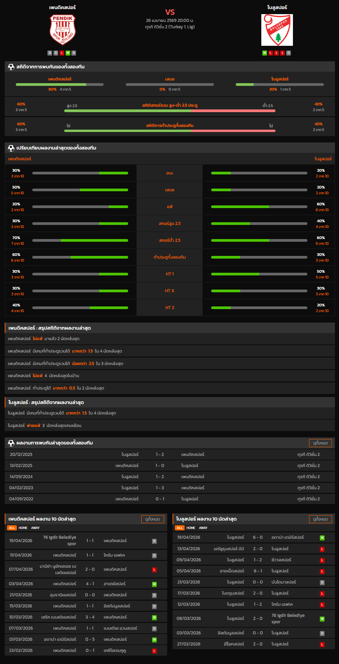
Task: Click the over/under 2.5 goals stat bar
Action: [x=169, y=111]
